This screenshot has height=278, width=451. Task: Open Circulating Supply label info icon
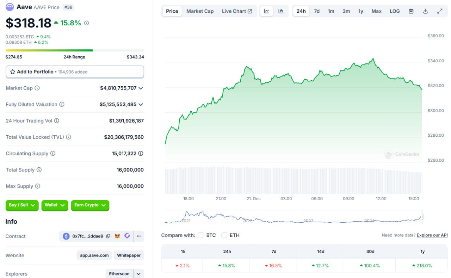pyautogui.click(x=53, y=154)
